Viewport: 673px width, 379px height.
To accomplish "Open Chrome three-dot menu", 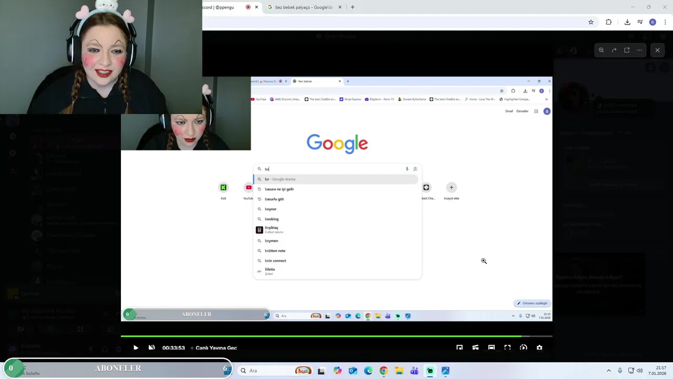I will 666,22.
